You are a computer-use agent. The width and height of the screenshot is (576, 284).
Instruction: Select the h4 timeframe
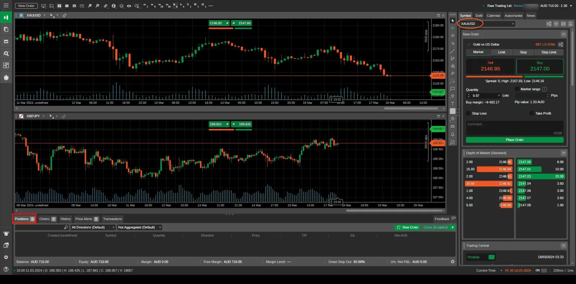click(183, 5)
